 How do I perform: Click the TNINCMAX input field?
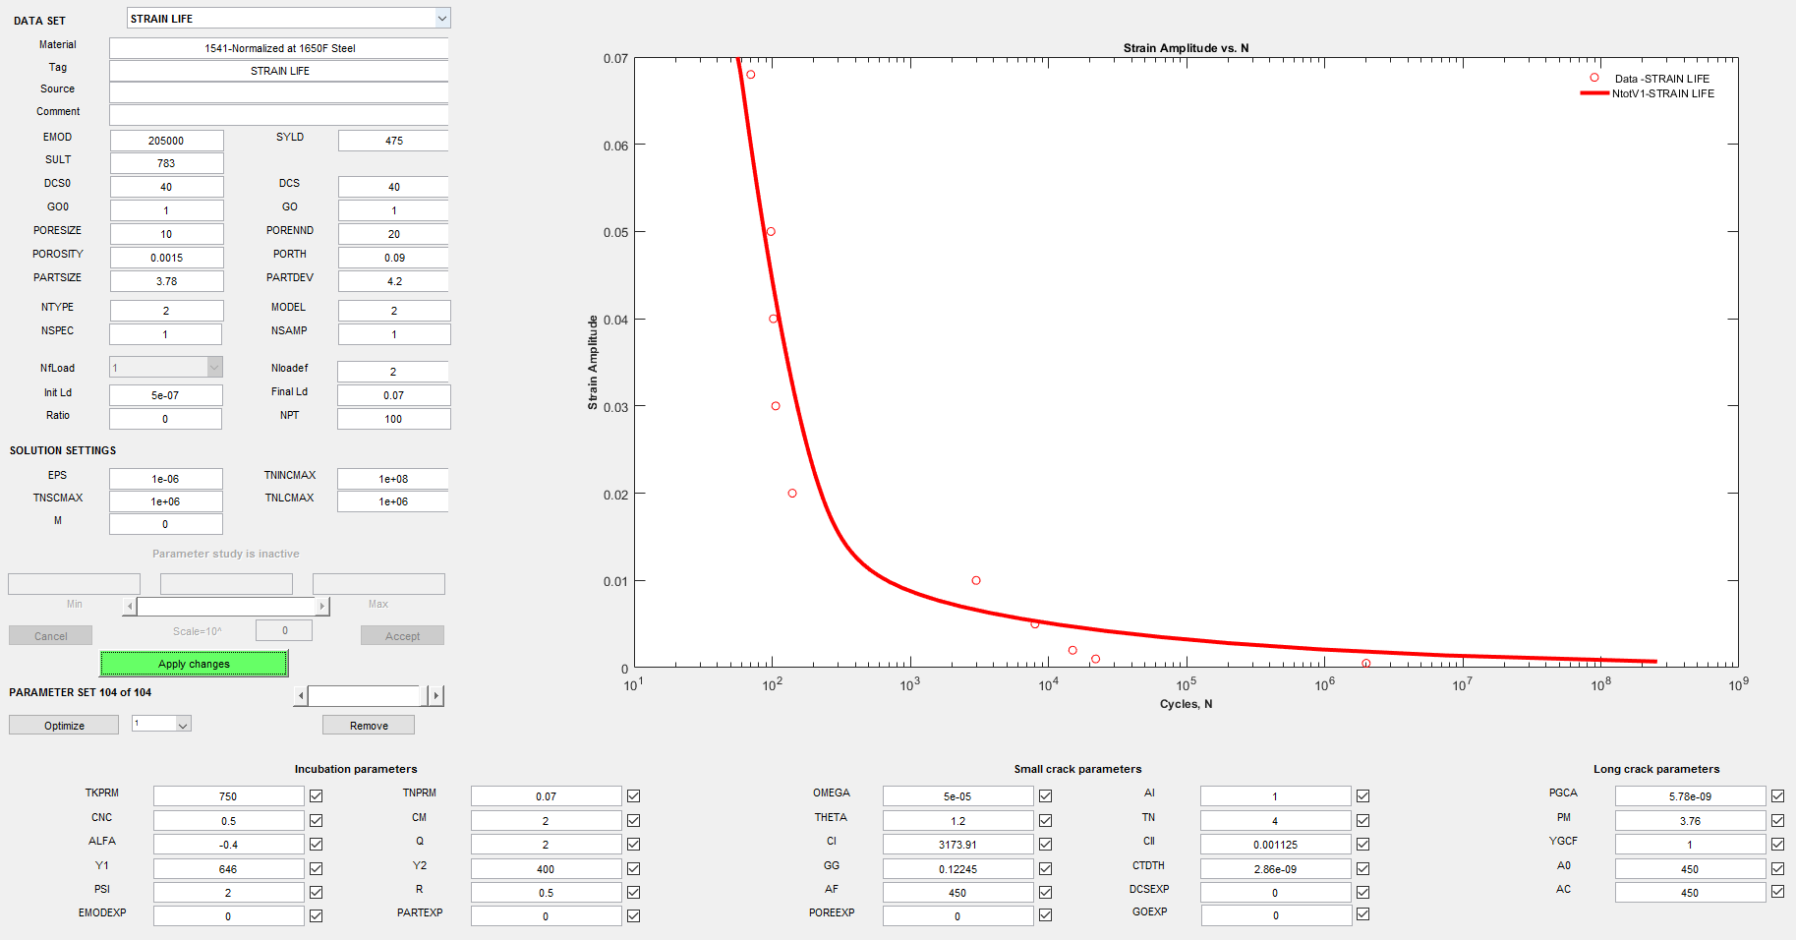point(393,479)
